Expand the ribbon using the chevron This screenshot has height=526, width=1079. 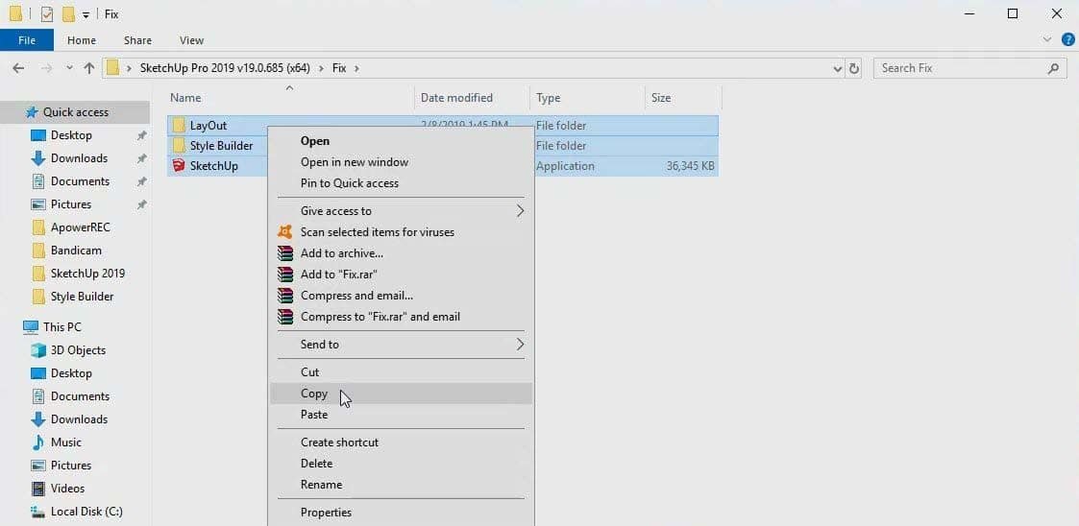[1047, 40]
